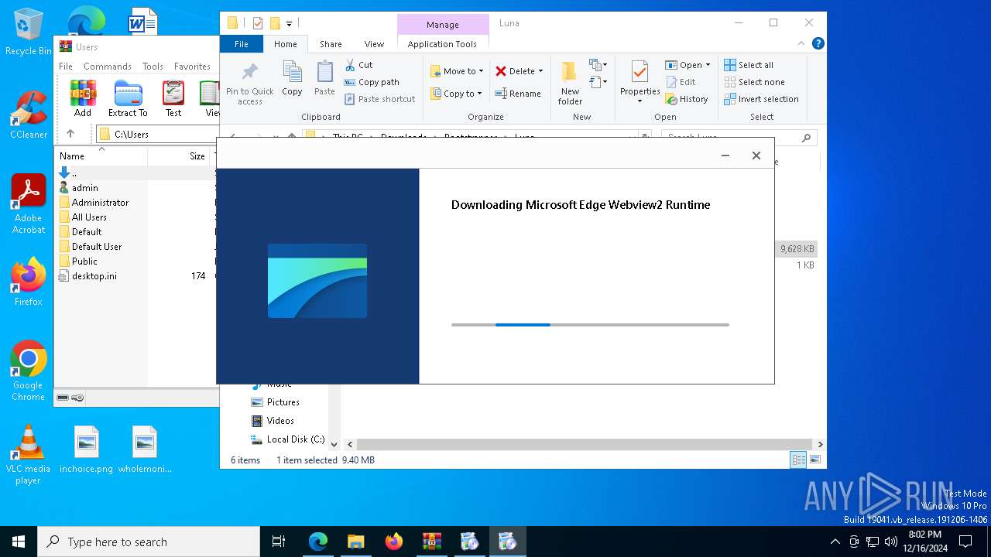Click WinRAR address path field C:\Users
The width and height of the screenshot is (991, 557).
click(157, 134)
